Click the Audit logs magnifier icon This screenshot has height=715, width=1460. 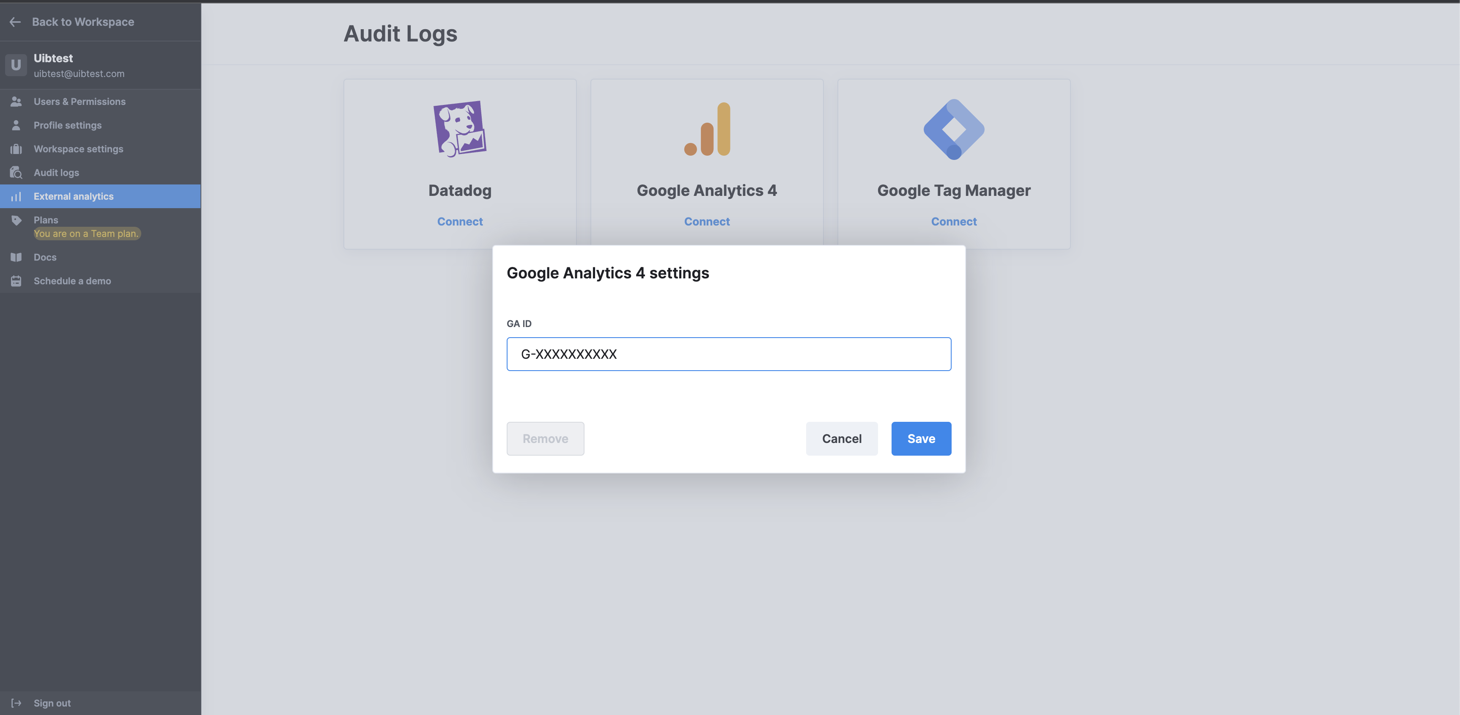[16, 173]
